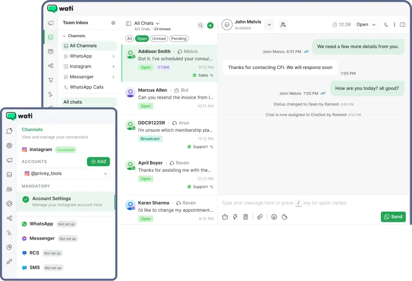This screenshot has width=412, height=281.
Task: Open April Boyer chat conversation
Action: coord(169,175)
